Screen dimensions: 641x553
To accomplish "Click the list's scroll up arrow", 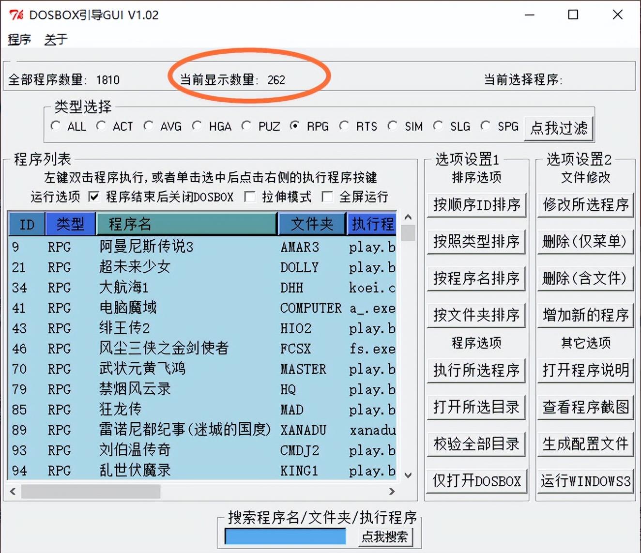I will coord(408,217).
